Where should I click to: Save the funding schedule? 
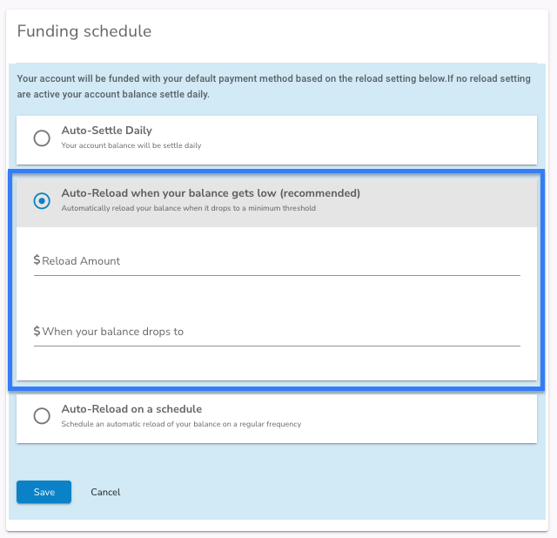click(x=44, y=492)
